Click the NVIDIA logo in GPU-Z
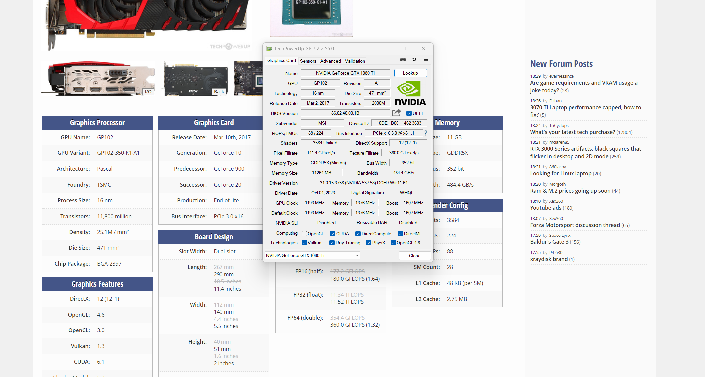Screen dimensions: 705x377 [410, 93]
